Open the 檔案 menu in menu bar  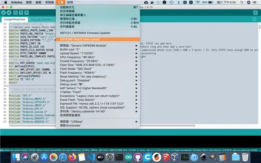coord(29,2)
